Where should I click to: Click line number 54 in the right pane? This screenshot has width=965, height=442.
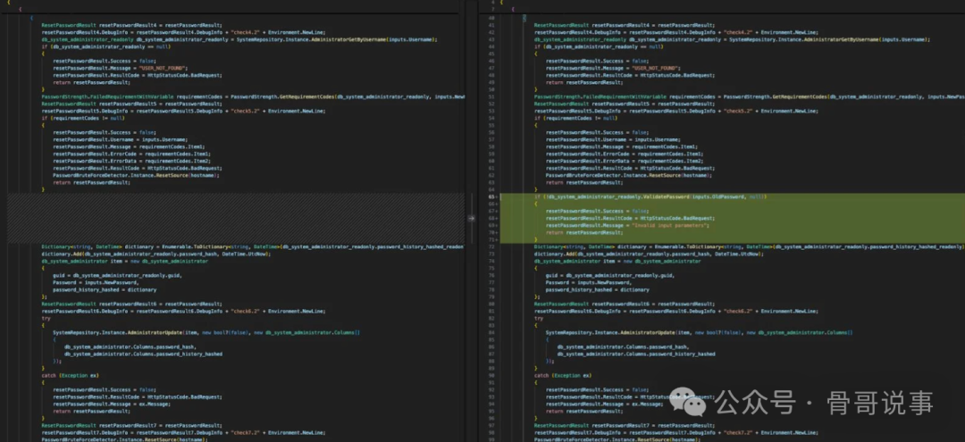(490, 118)
